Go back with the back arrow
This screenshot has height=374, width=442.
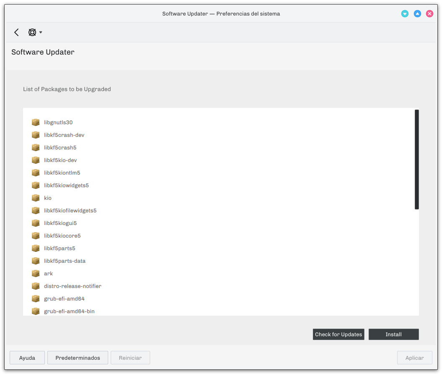tap(16, 32)
